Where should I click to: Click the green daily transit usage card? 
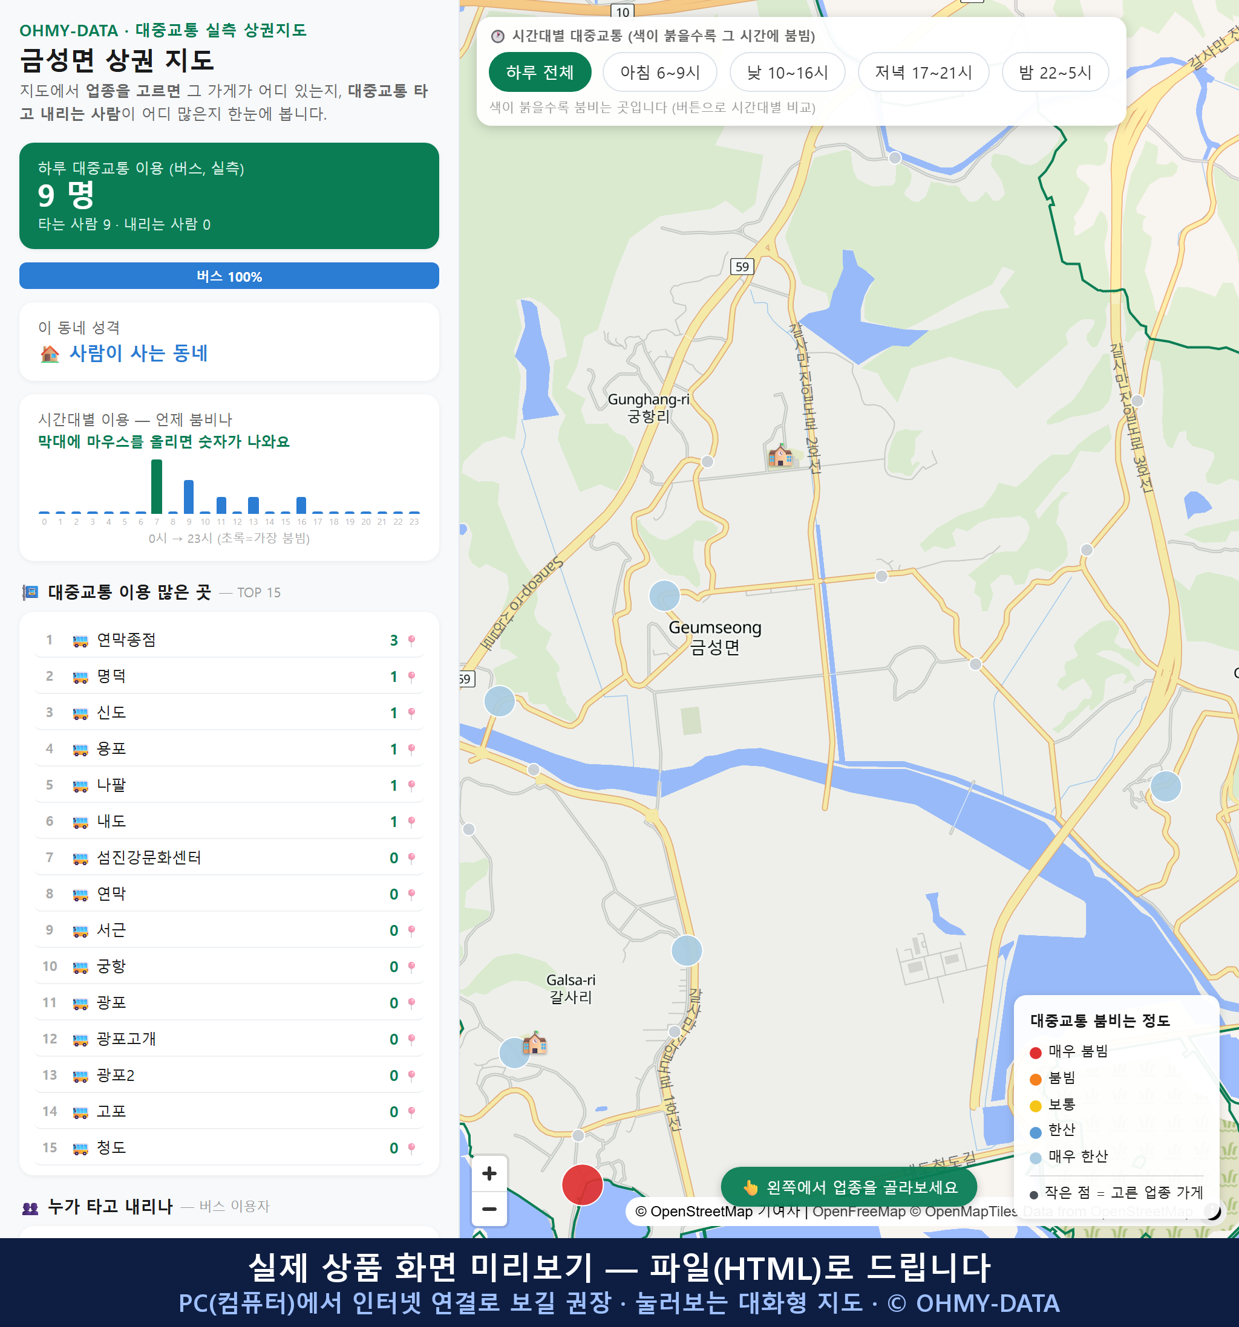coord(229,196)
